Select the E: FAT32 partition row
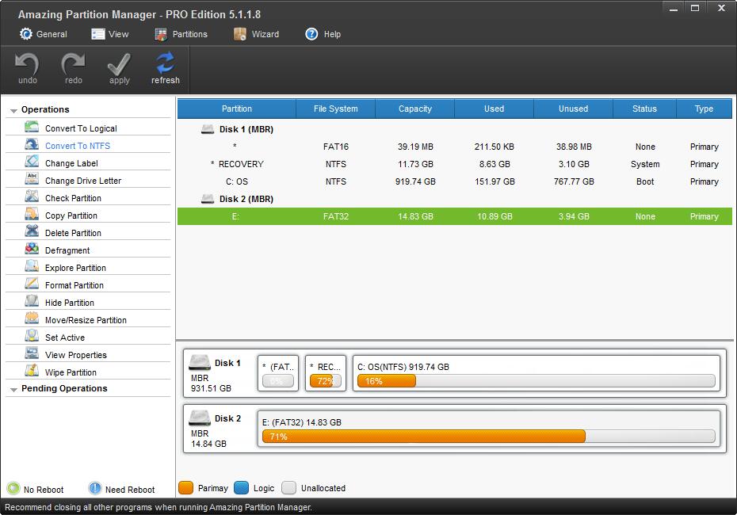This screenshot has height=515, width=737. pos(455,216)
